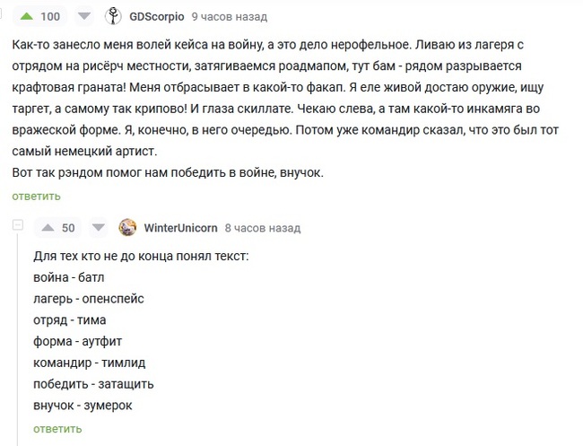Open permalink "9 часов назад"
Image resolution: width=583 pixels, height=446 pixels.
pos(229,17)
